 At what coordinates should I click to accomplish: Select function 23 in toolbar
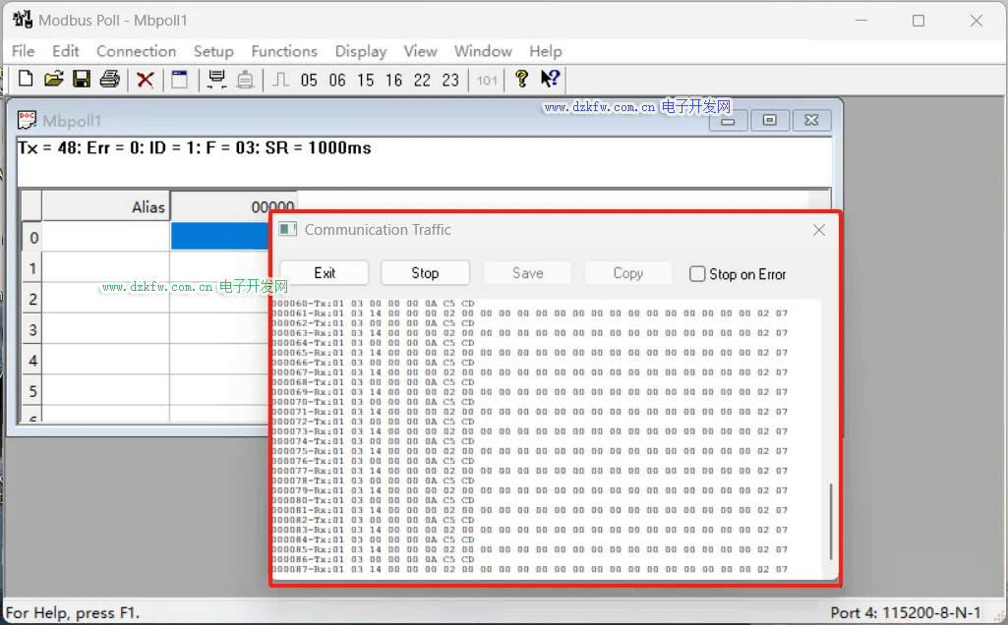tap(450, 80)
